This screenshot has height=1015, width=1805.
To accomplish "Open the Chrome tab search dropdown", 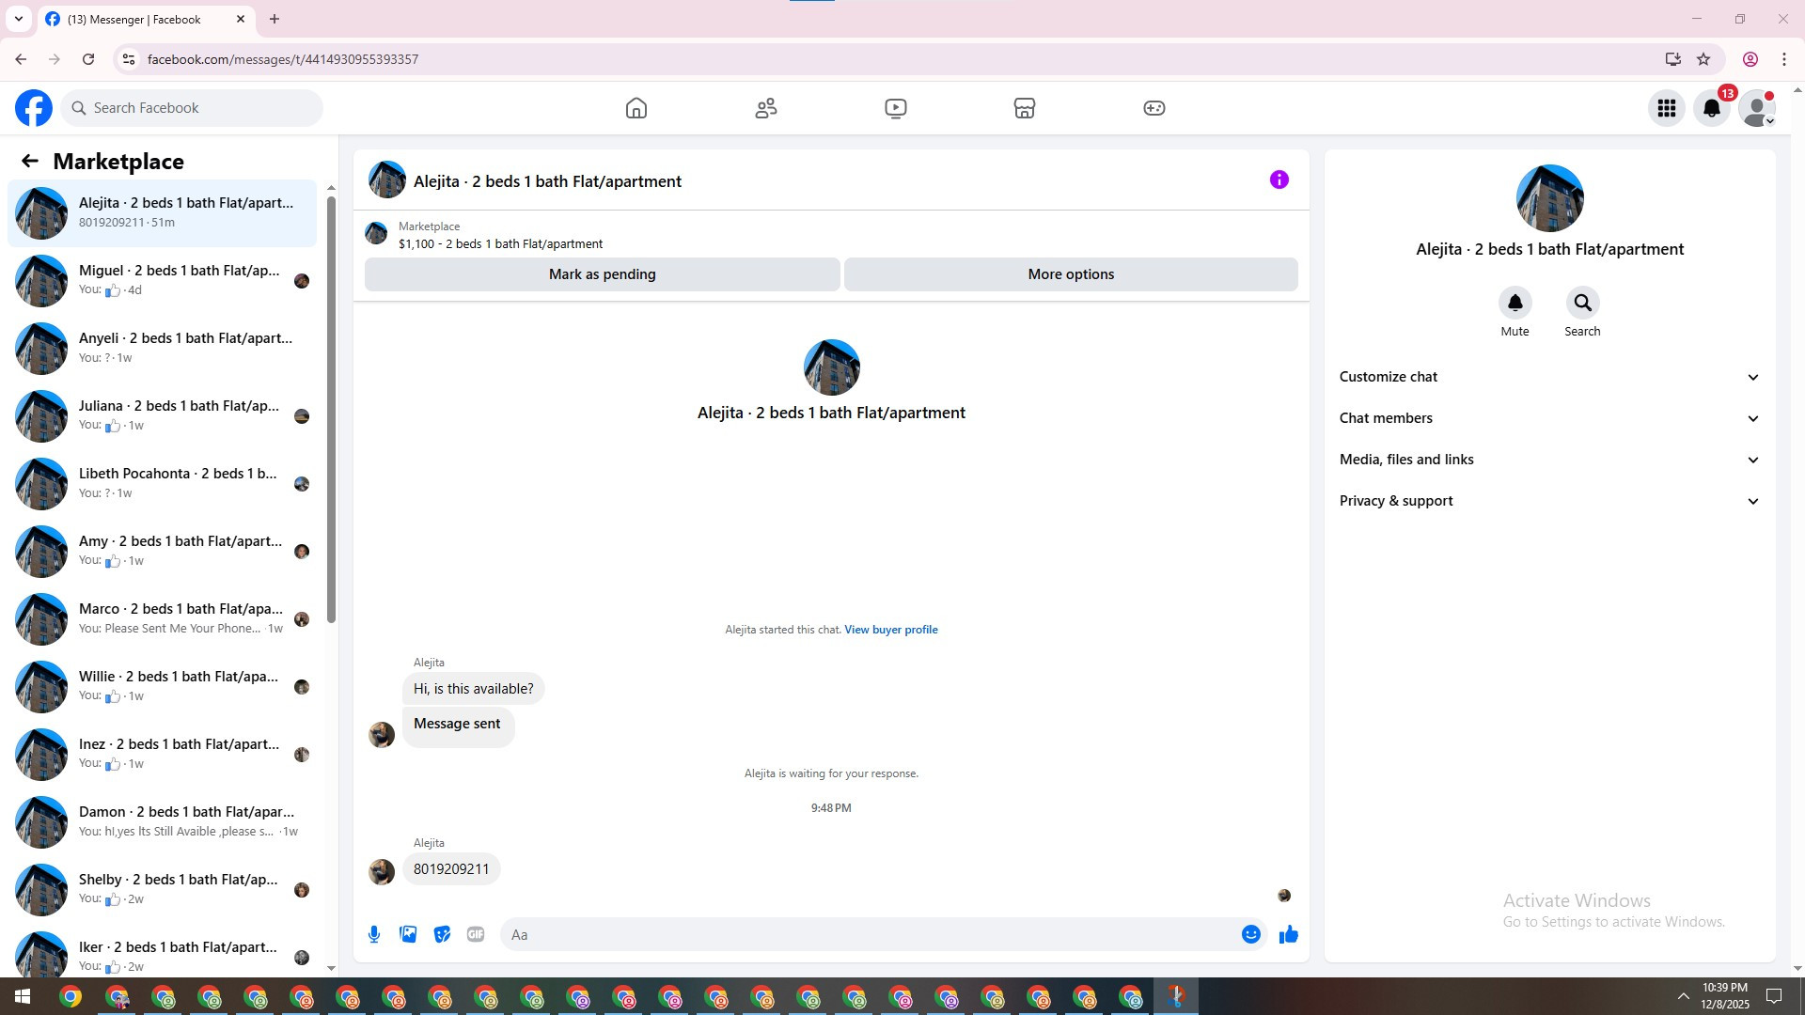I will [19, 19].
